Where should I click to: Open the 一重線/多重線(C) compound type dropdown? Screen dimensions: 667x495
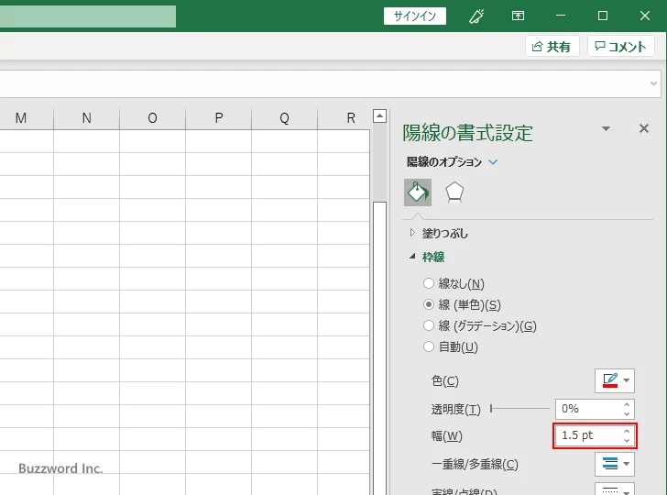(x=615, y=464)
